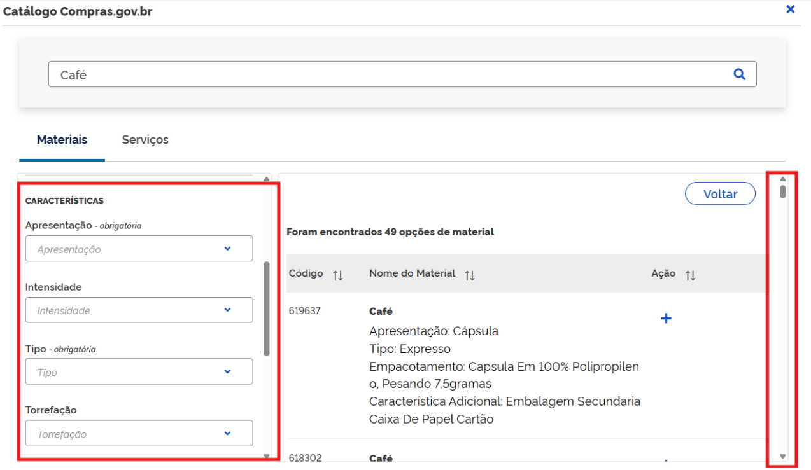Sort by Nome do Material arrows
Image resolution: width=811 pixels, height=470 pixels.
pyautogui.click(x=470, y=275)
